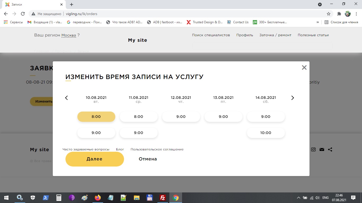Open Что такое ADB bookmark

pos(124,22)
